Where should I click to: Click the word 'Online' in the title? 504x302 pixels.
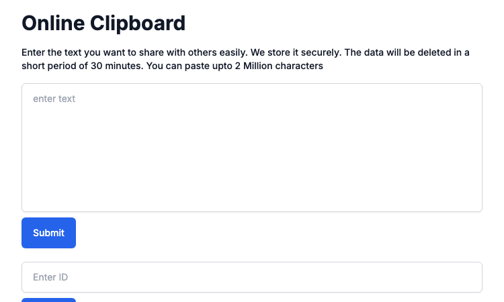53,23
